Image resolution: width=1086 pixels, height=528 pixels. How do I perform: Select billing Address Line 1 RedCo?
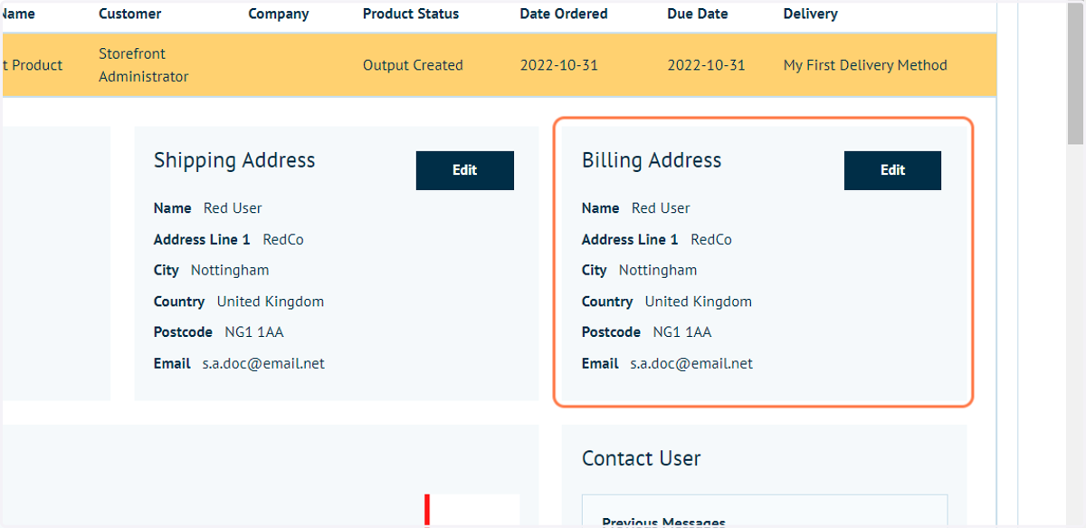(x=711, y=239)
